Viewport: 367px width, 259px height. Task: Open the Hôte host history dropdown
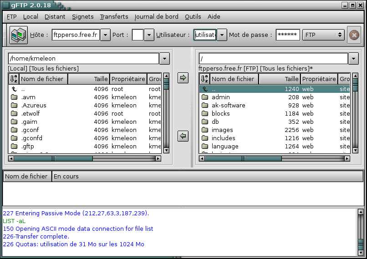105,35
